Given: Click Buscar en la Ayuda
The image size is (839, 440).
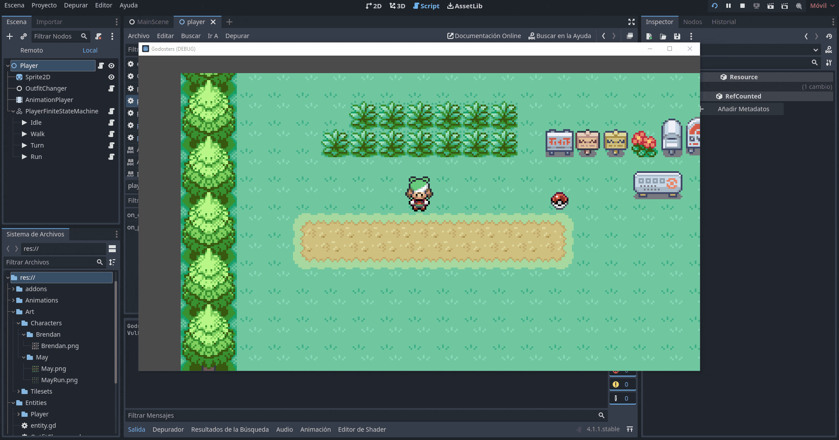Looking at the screenshot, I should (x=560, y=36).
